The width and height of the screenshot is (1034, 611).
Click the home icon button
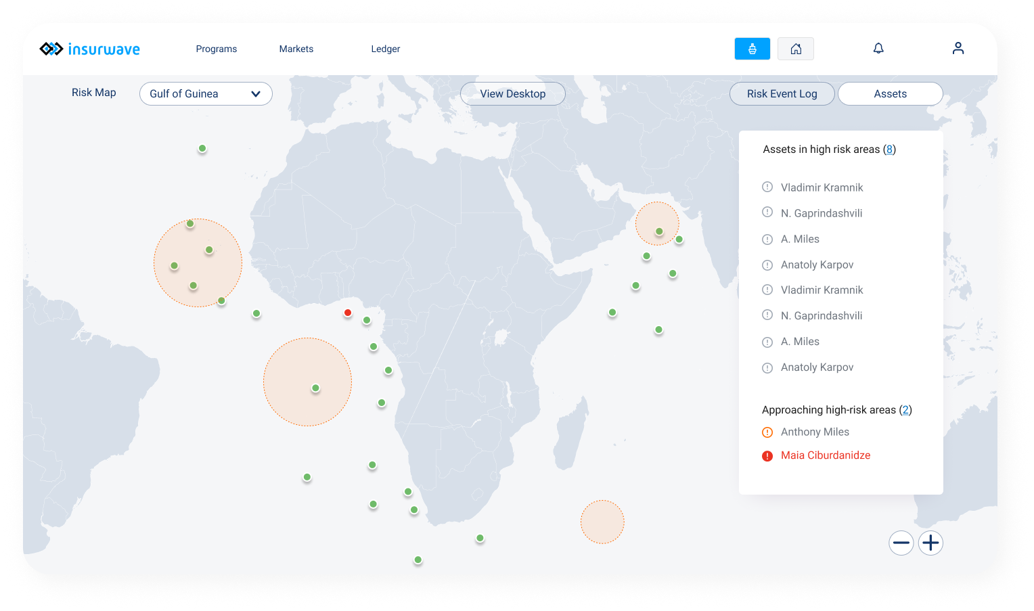[x=796, y=49]
